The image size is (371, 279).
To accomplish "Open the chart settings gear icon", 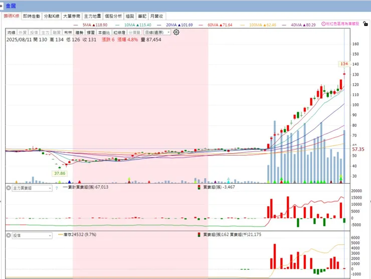I will pos(176,32).
